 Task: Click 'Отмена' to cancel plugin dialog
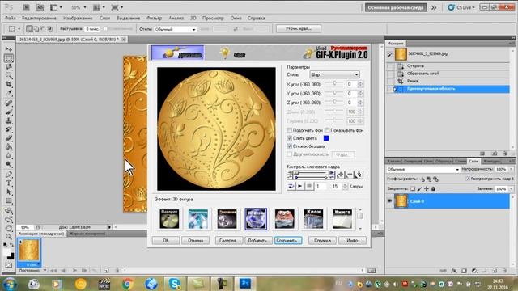195,241
